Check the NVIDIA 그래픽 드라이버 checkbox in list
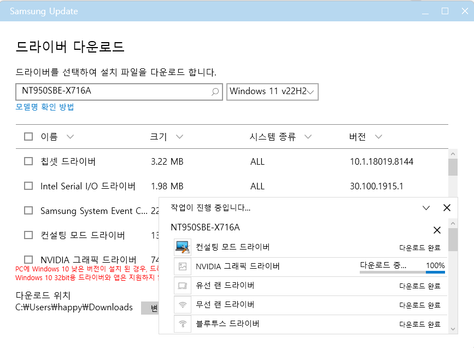The width and height of the screenshot is (474, 348). pyautogui.click(x=28, y=259)
